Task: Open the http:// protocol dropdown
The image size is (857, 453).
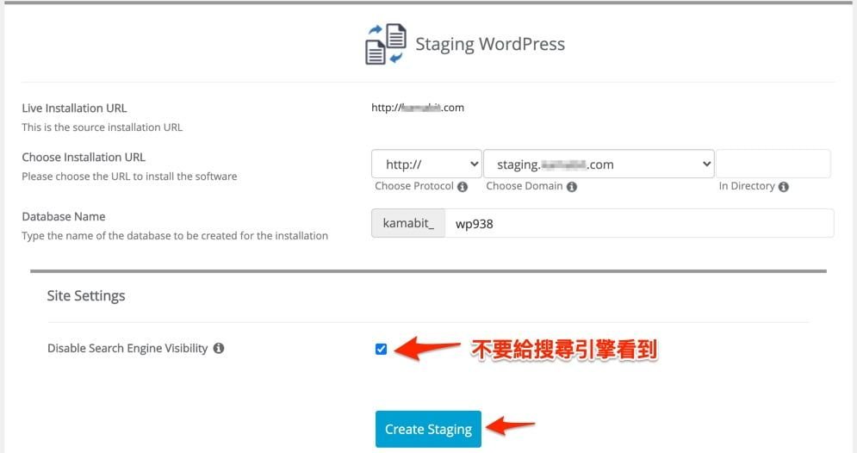Action: click(x=426, y=164)
